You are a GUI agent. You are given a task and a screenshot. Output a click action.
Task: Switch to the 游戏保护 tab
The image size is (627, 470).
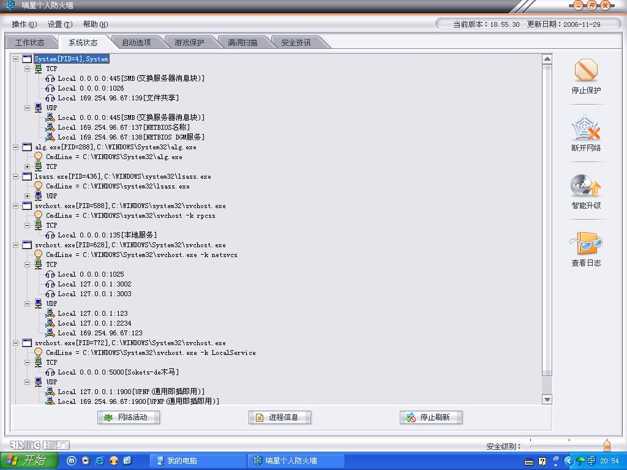189,42
